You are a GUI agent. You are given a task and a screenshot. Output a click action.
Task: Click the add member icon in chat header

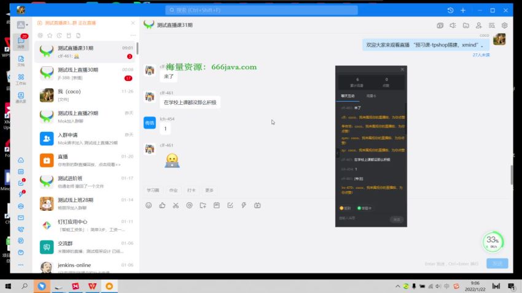478,26
